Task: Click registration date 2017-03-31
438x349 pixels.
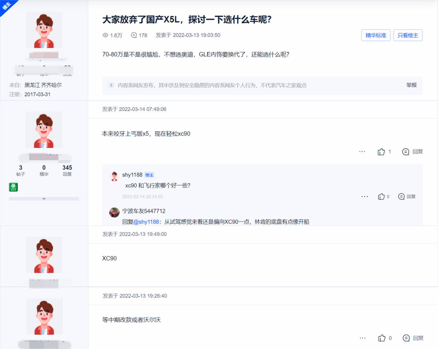Action: [37, 94]
